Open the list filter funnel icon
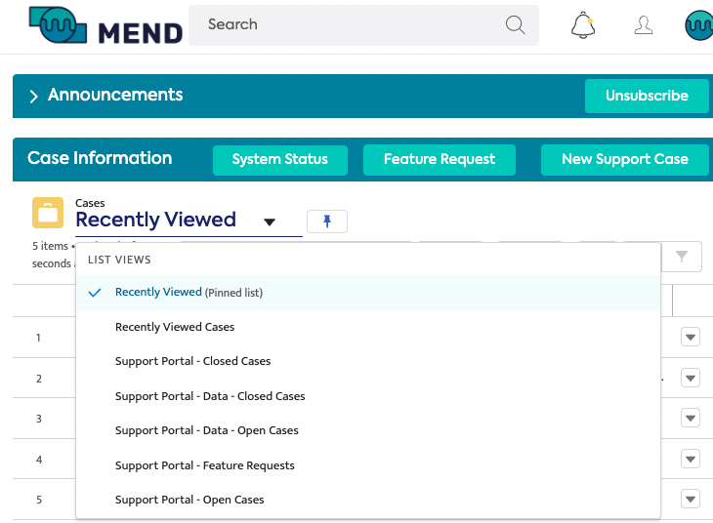The width and height of the screenshot is (713, 523). [682, 257]
